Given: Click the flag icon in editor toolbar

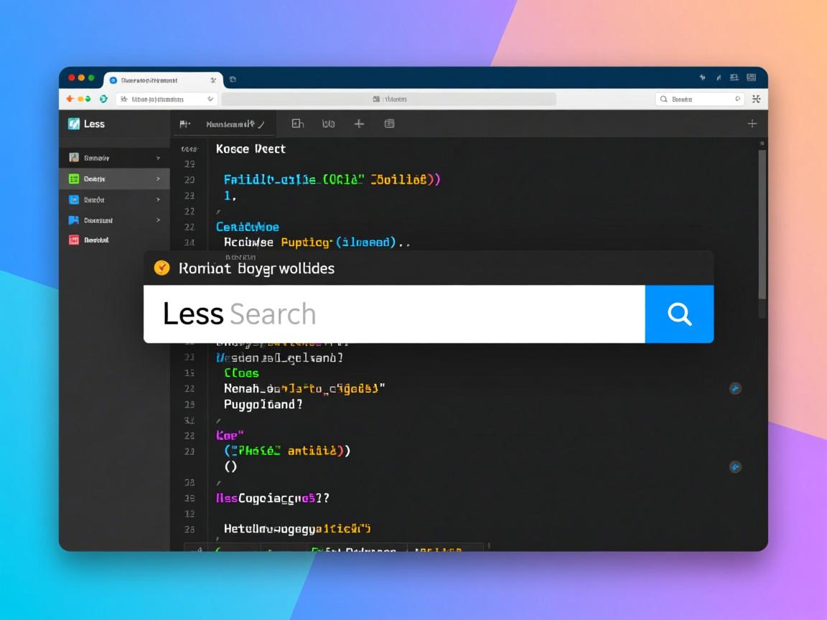Looking at the screenshot, I should tap(184, 124).
